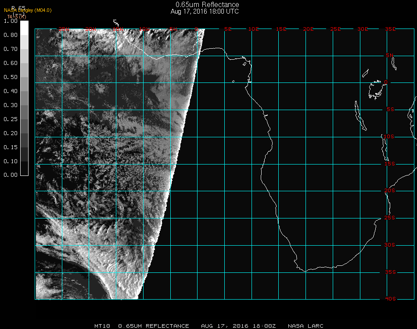Click the 25S latitude label

tap(390, 218)
